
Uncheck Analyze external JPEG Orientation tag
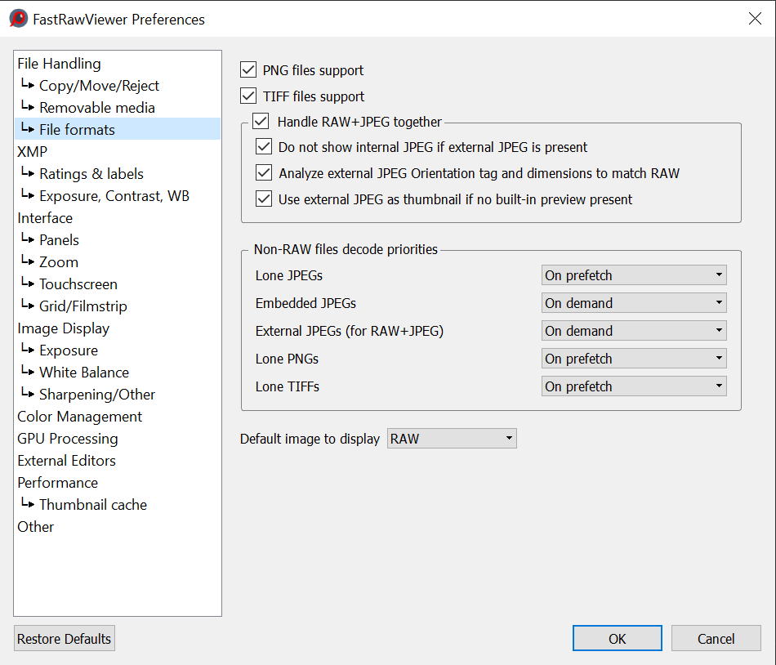264,173
